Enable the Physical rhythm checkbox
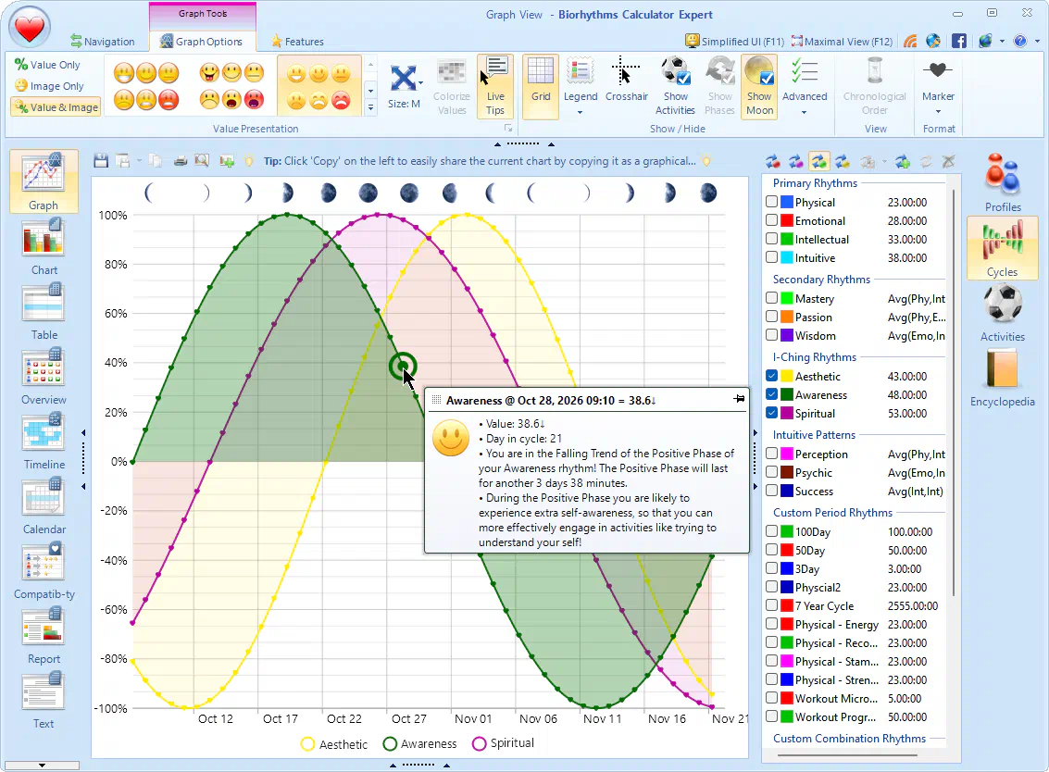1049x772 pixels. tap(771, 202)
